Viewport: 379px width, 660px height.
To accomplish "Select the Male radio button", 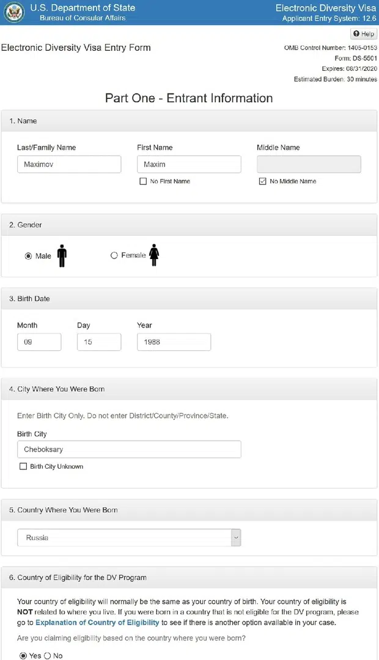I will click(x=28, y=256).
